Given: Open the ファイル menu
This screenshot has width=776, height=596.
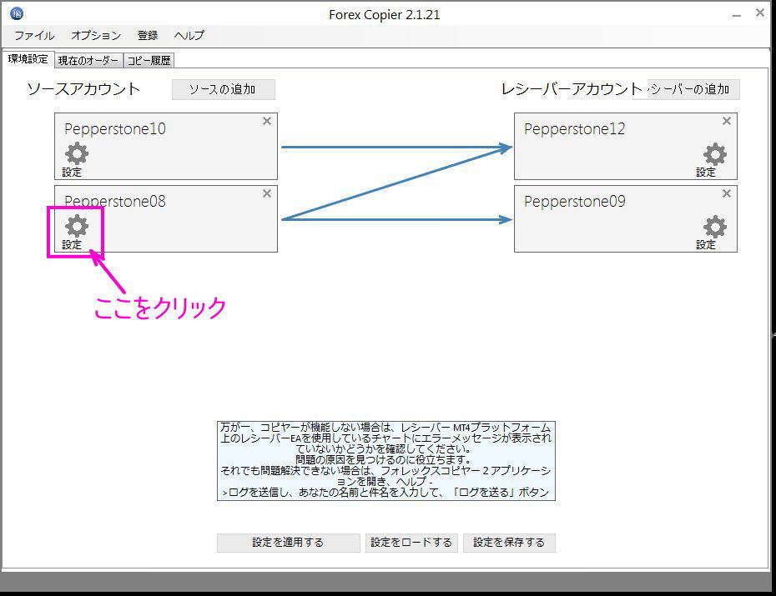Looking at the screenshot, I should point(33,35).
